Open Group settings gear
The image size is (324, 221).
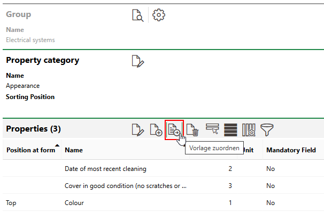[x=158, y=15]
